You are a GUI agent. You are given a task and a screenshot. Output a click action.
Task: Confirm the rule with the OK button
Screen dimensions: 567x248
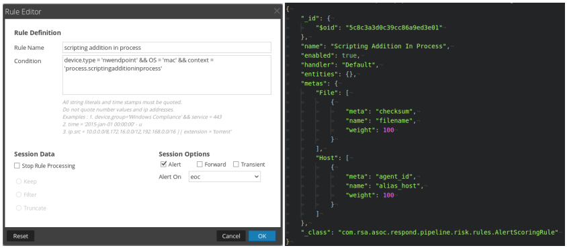[x=262, y=236]
